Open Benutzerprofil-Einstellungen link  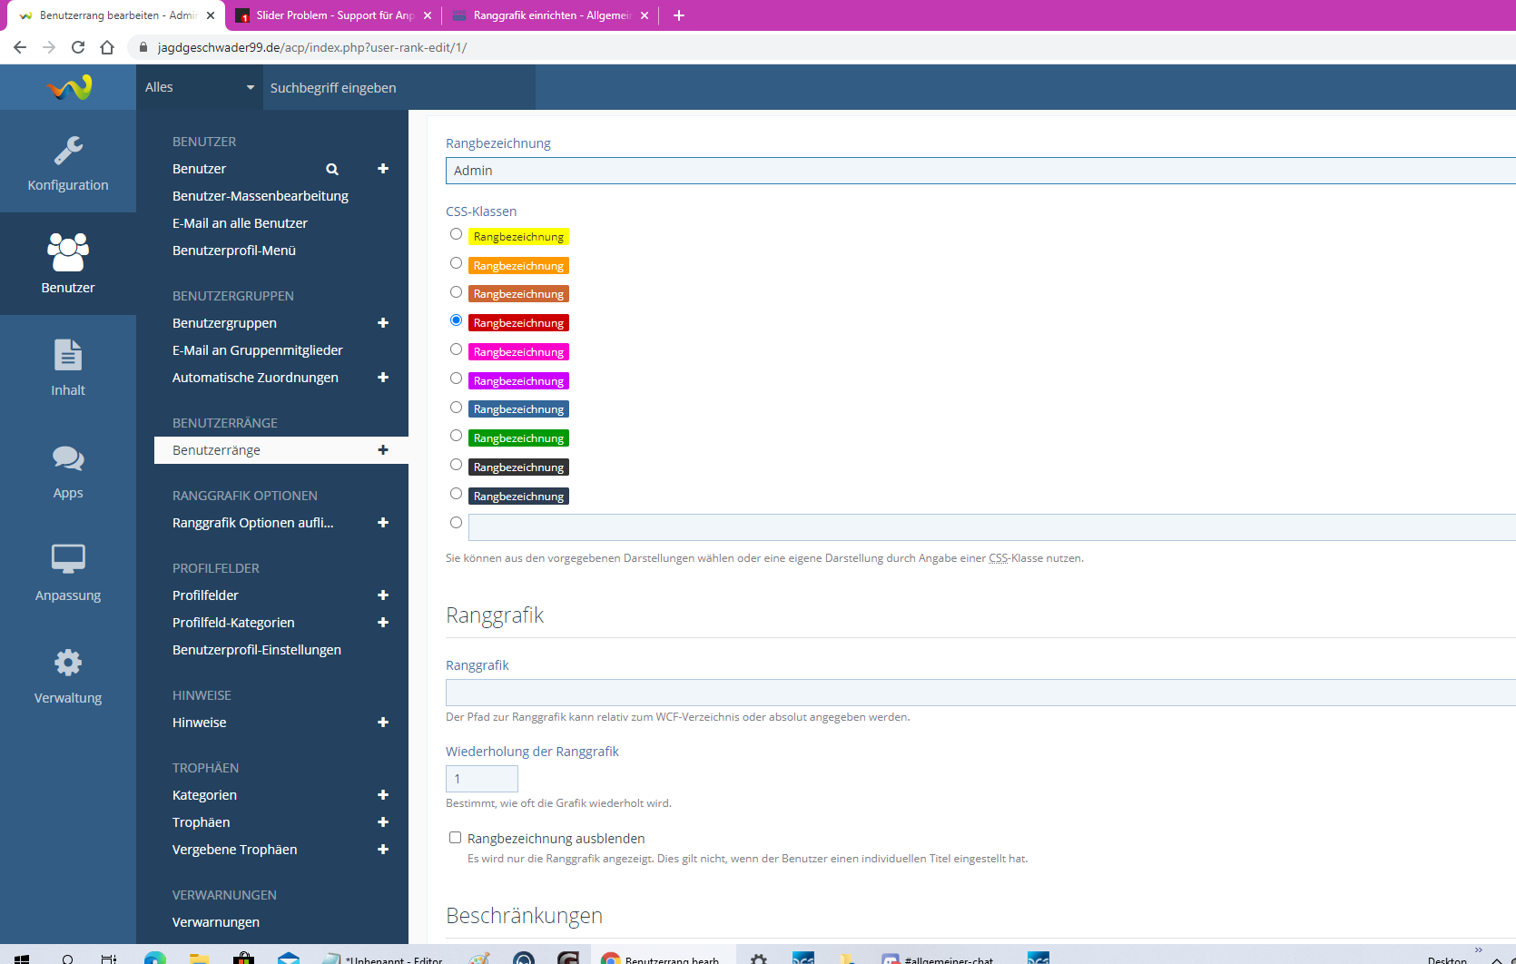pyautogui.click(x=257, y=650)
